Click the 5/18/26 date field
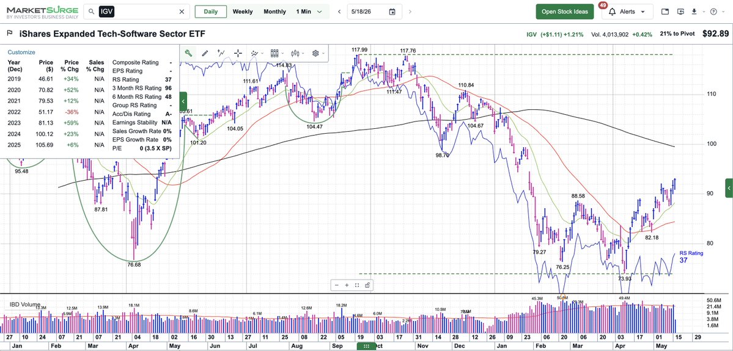This screenshot has height=351, width=733. click(374, 12)
